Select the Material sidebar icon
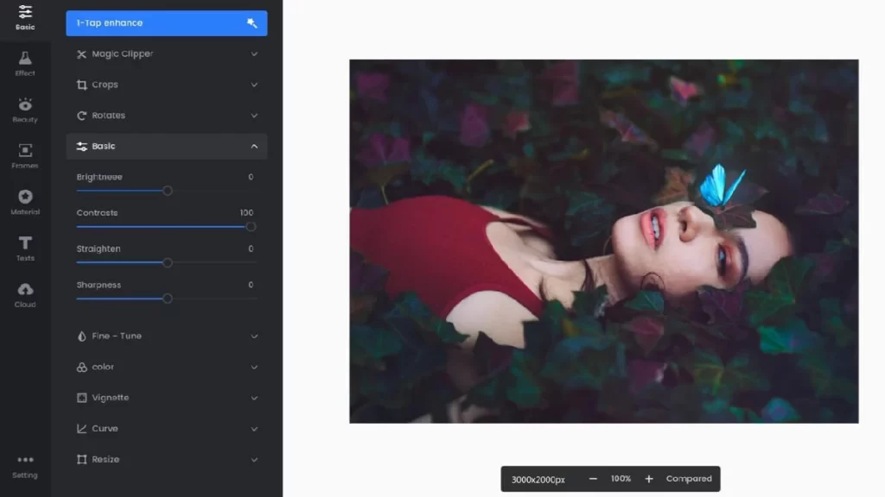The image size is (885, 497). 25,199
